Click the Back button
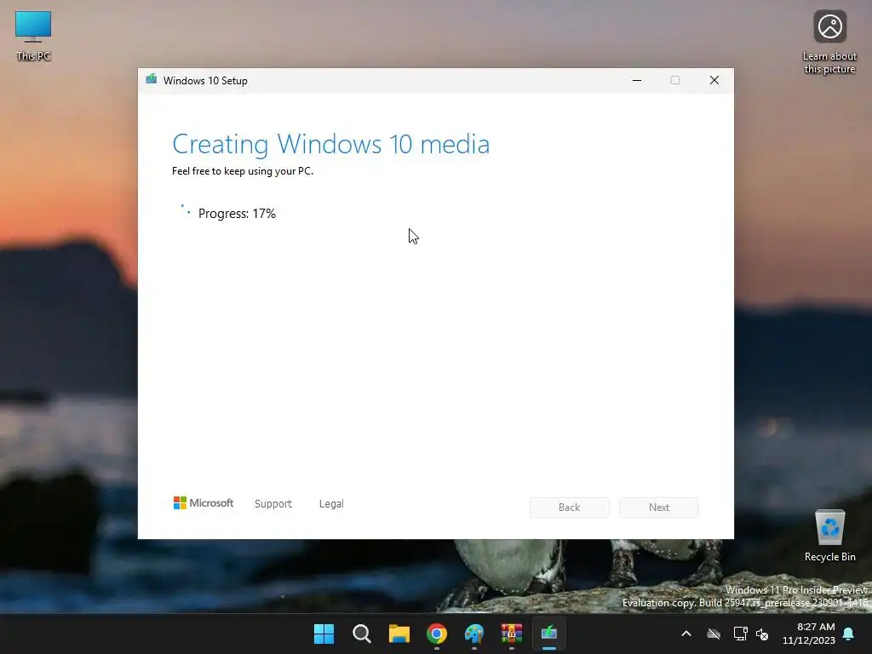Screen dimensions: 872x654 coord(570,508)
